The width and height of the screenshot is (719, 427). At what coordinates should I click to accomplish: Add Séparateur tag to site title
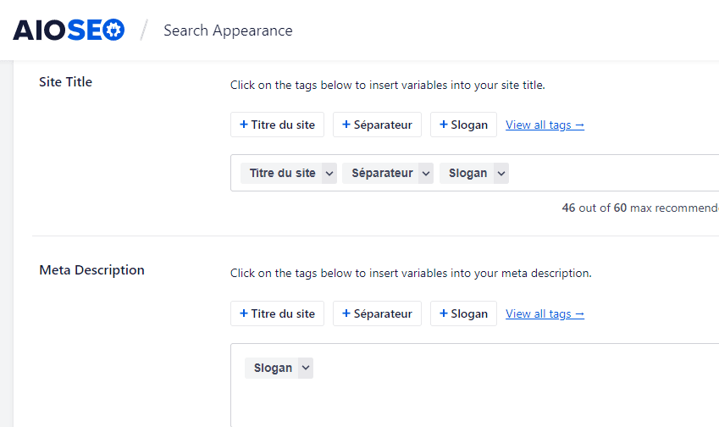coord(377,125)
